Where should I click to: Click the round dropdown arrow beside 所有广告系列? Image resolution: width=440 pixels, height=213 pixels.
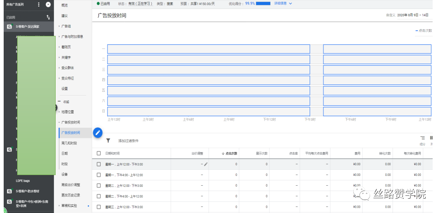pyautogui.click(x=48, y=4)
